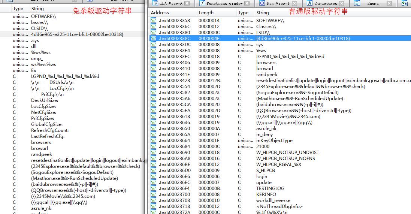The width and height of the screenshot is (411, 214).
Task: Close the Hex View-1 tab
Action: click(294, 3)
